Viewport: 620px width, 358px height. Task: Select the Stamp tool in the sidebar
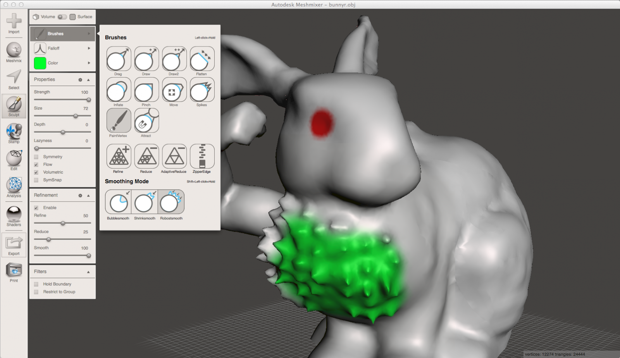click(14, 133)
